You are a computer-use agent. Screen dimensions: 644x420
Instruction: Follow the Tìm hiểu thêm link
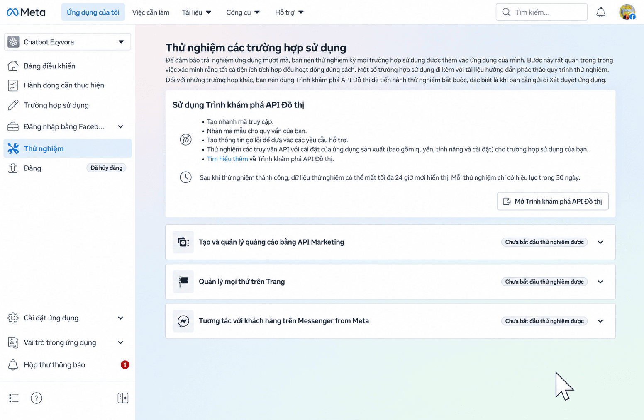tap(227, 159)
